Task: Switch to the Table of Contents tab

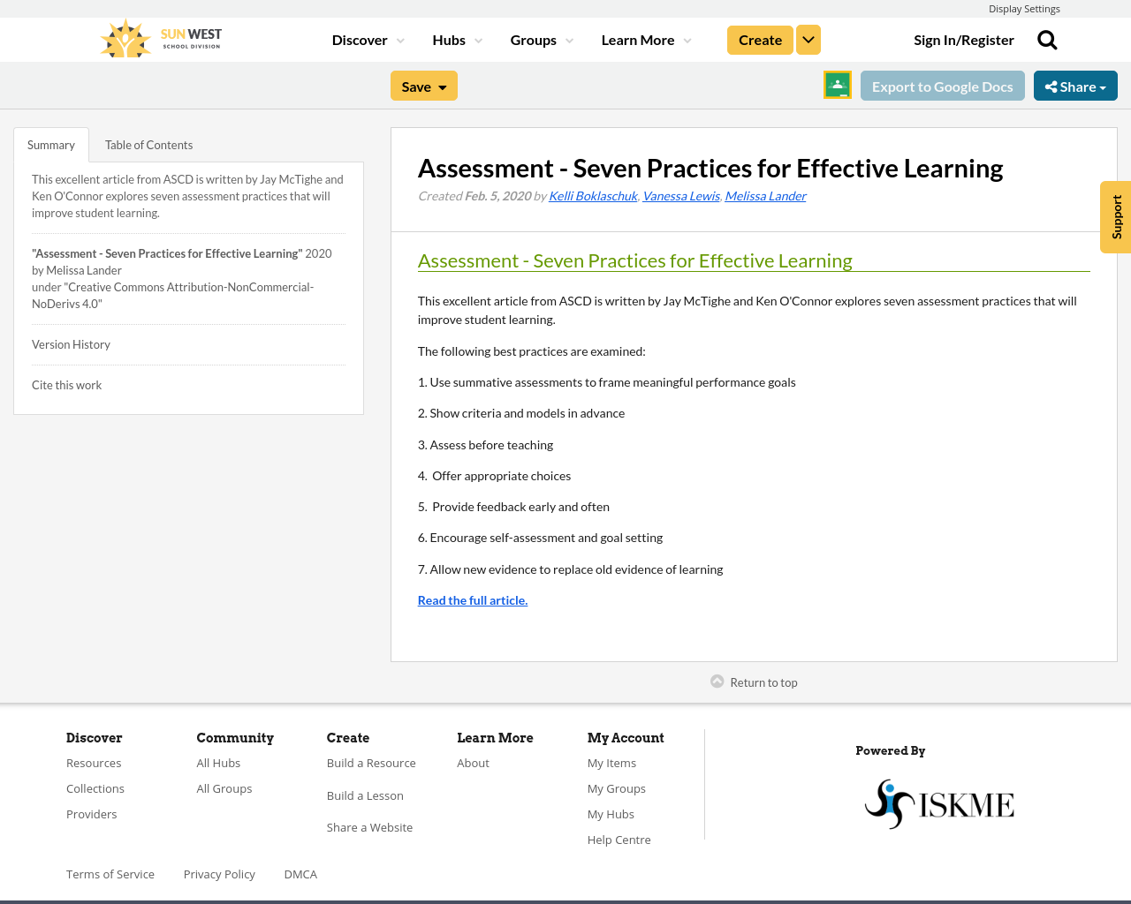Action: (x=148, y=144)
